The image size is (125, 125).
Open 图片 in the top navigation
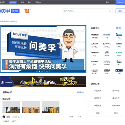coord(29,2)
